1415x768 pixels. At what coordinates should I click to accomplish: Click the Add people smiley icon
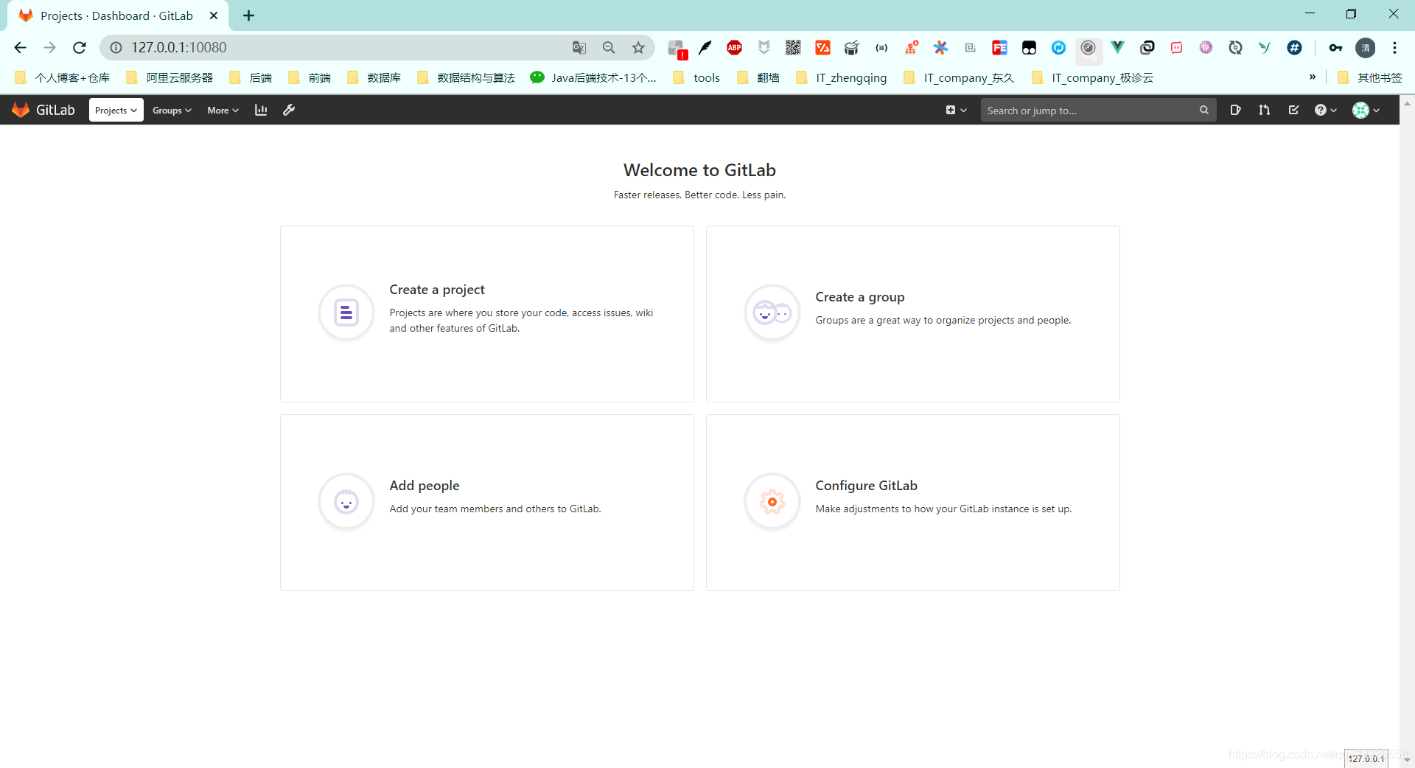pos(346,502)
